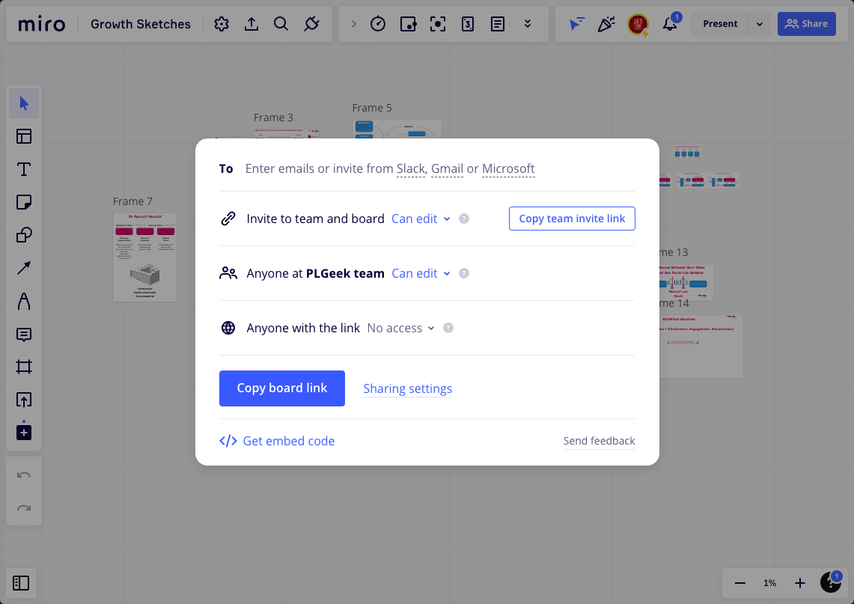Open board settings gear icon
Viewport: 854px width, 604px height.
coord(221,24)
